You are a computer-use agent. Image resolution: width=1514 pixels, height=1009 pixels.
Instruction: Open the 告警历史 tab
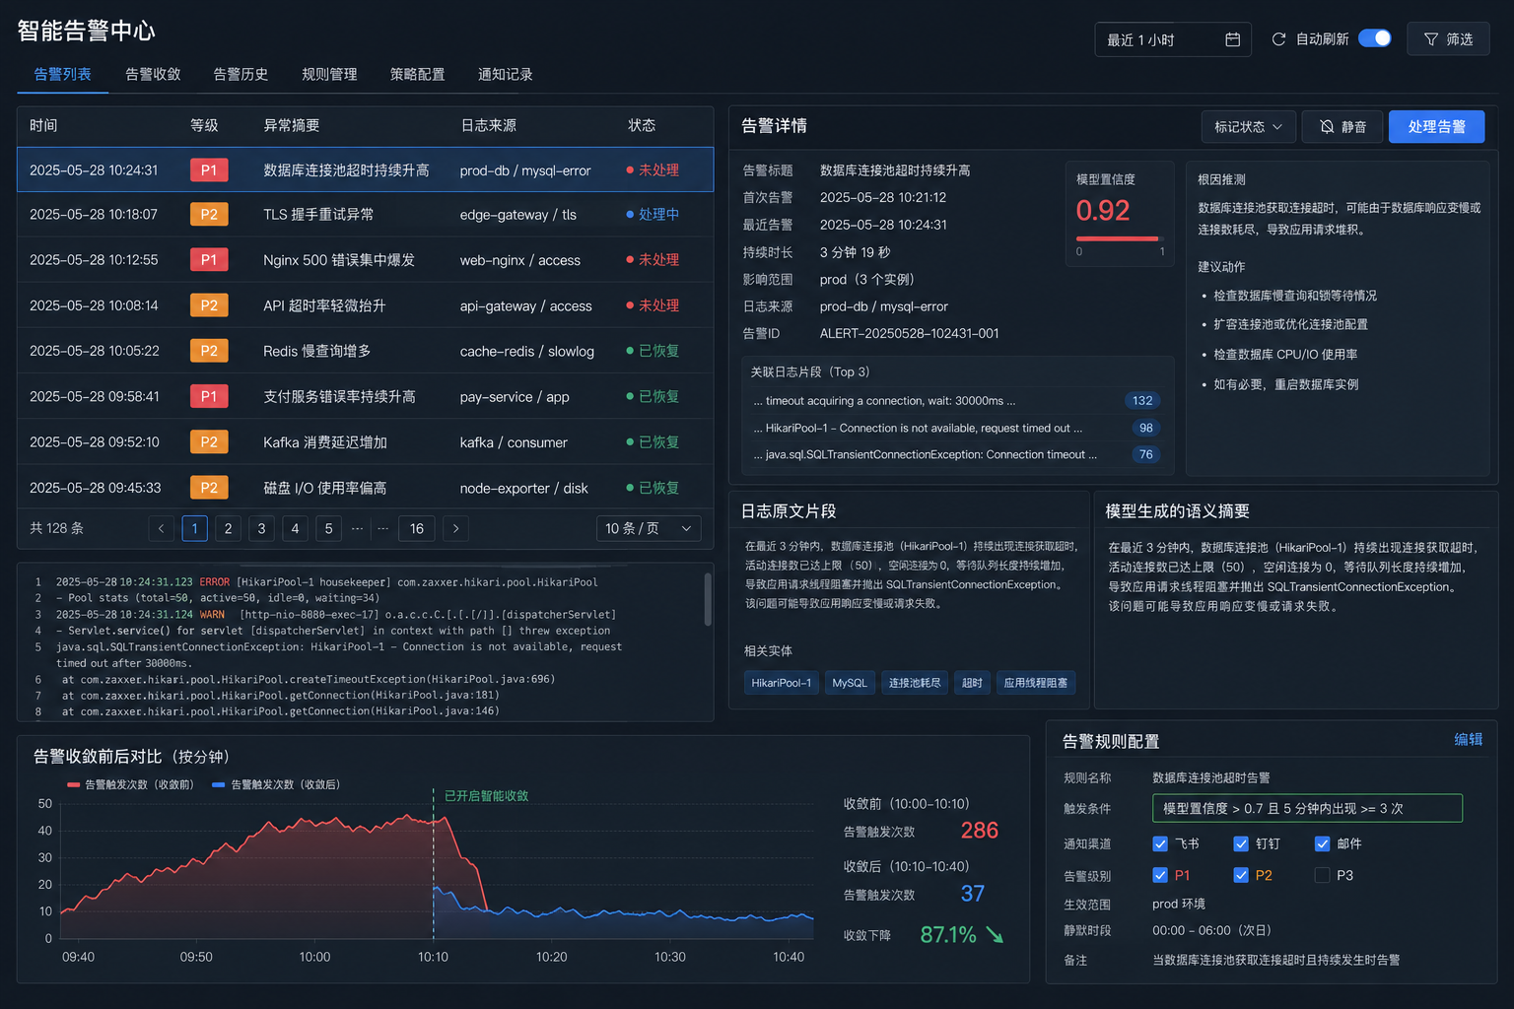click(x=241, y=75)
